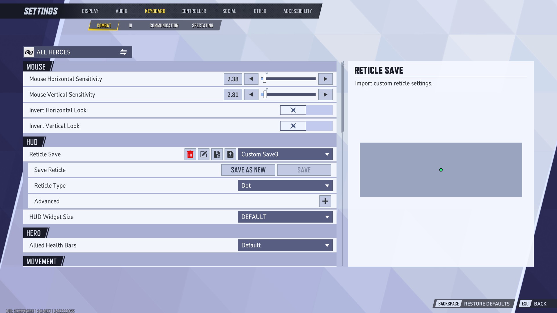Switch to the UI combat sub-tab

coord(130,25)
